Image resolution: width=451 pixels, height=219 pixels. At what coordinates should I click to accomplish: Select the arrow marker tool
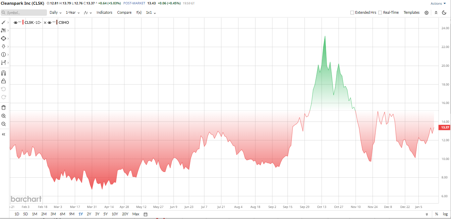click(x=3, y=46)
